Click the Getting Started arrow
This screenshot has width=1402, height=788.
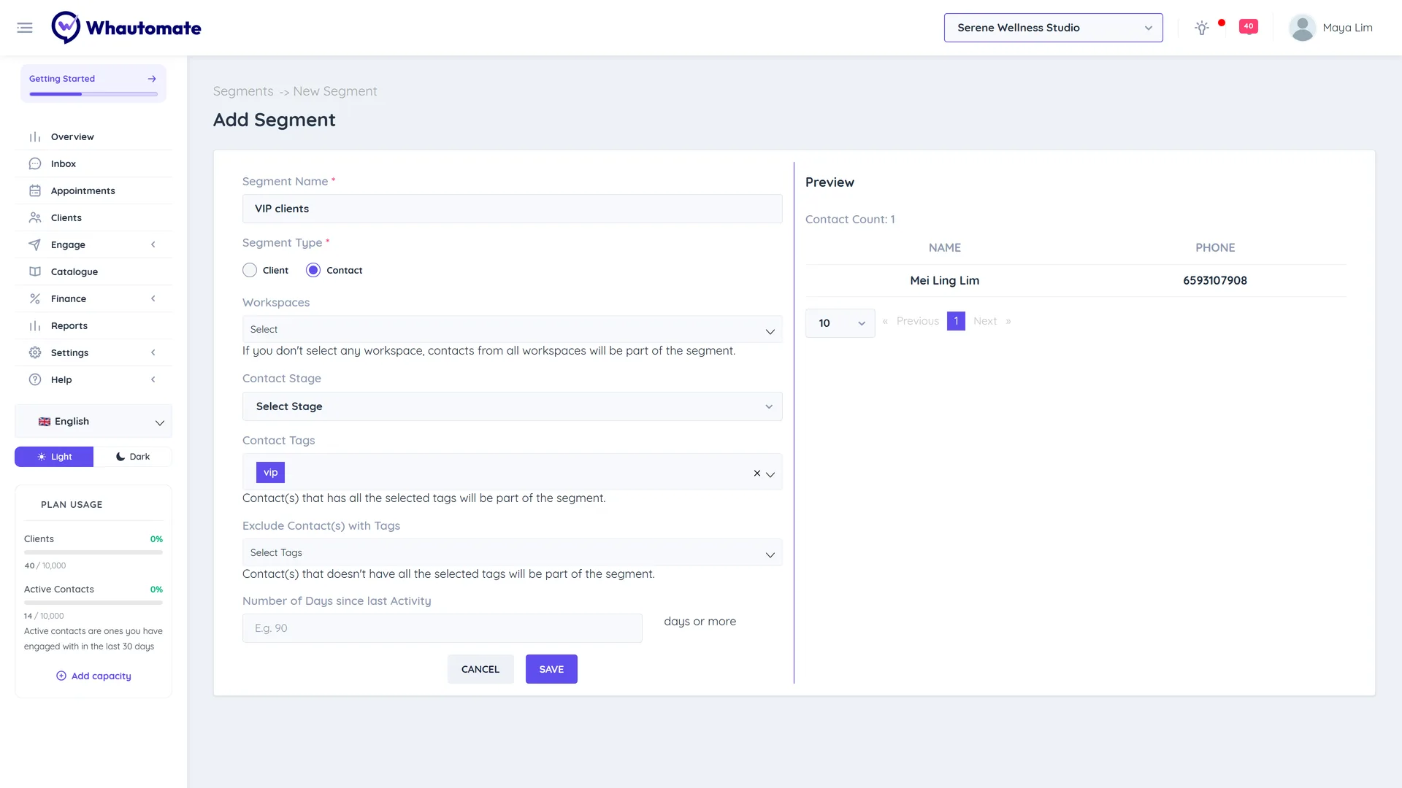coord(152,79)
